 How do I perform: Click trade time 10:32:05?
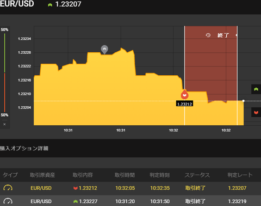coord(125,188)
